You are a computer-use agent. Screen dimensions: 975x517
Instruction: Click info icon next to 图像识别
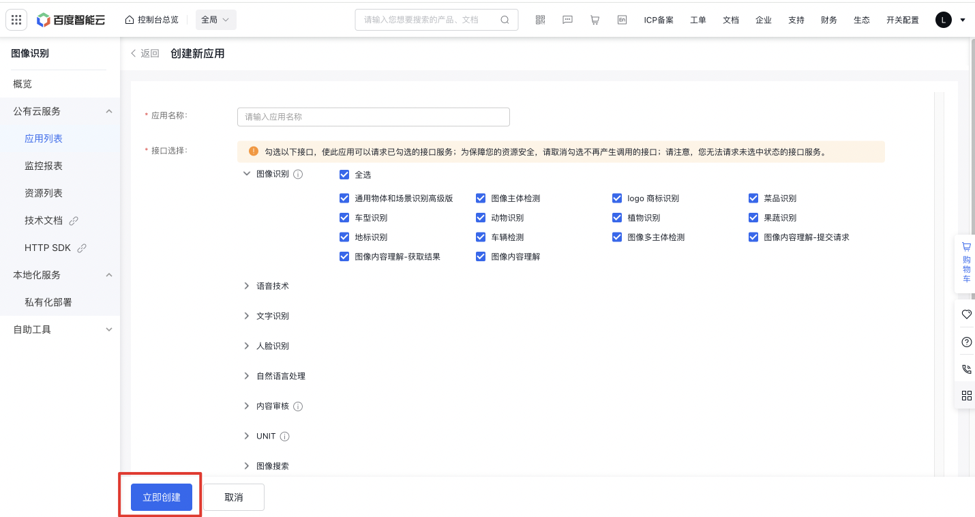(x=298, y=174)
